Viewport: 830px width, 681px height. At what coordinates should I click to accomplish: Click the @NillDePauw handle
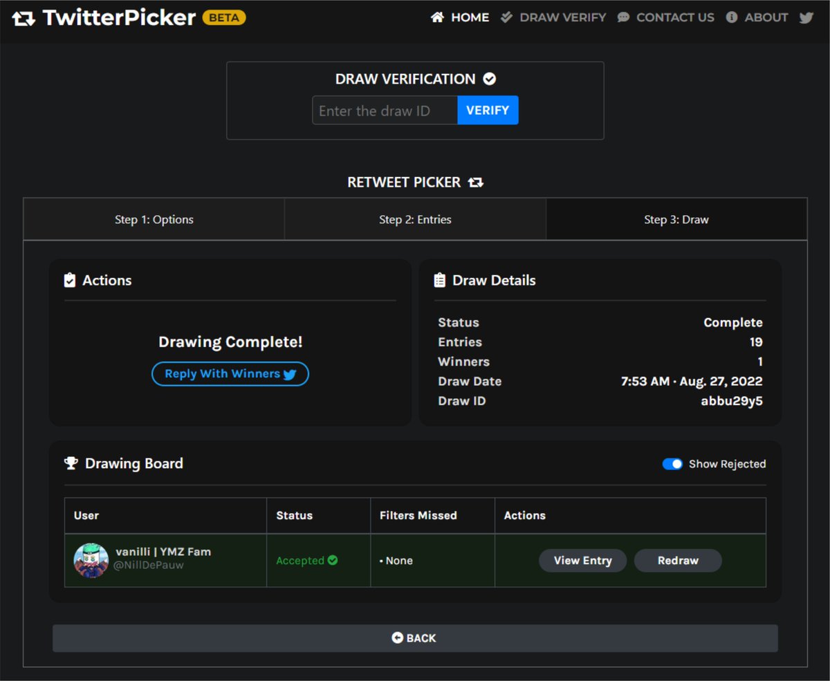(150, 566)
